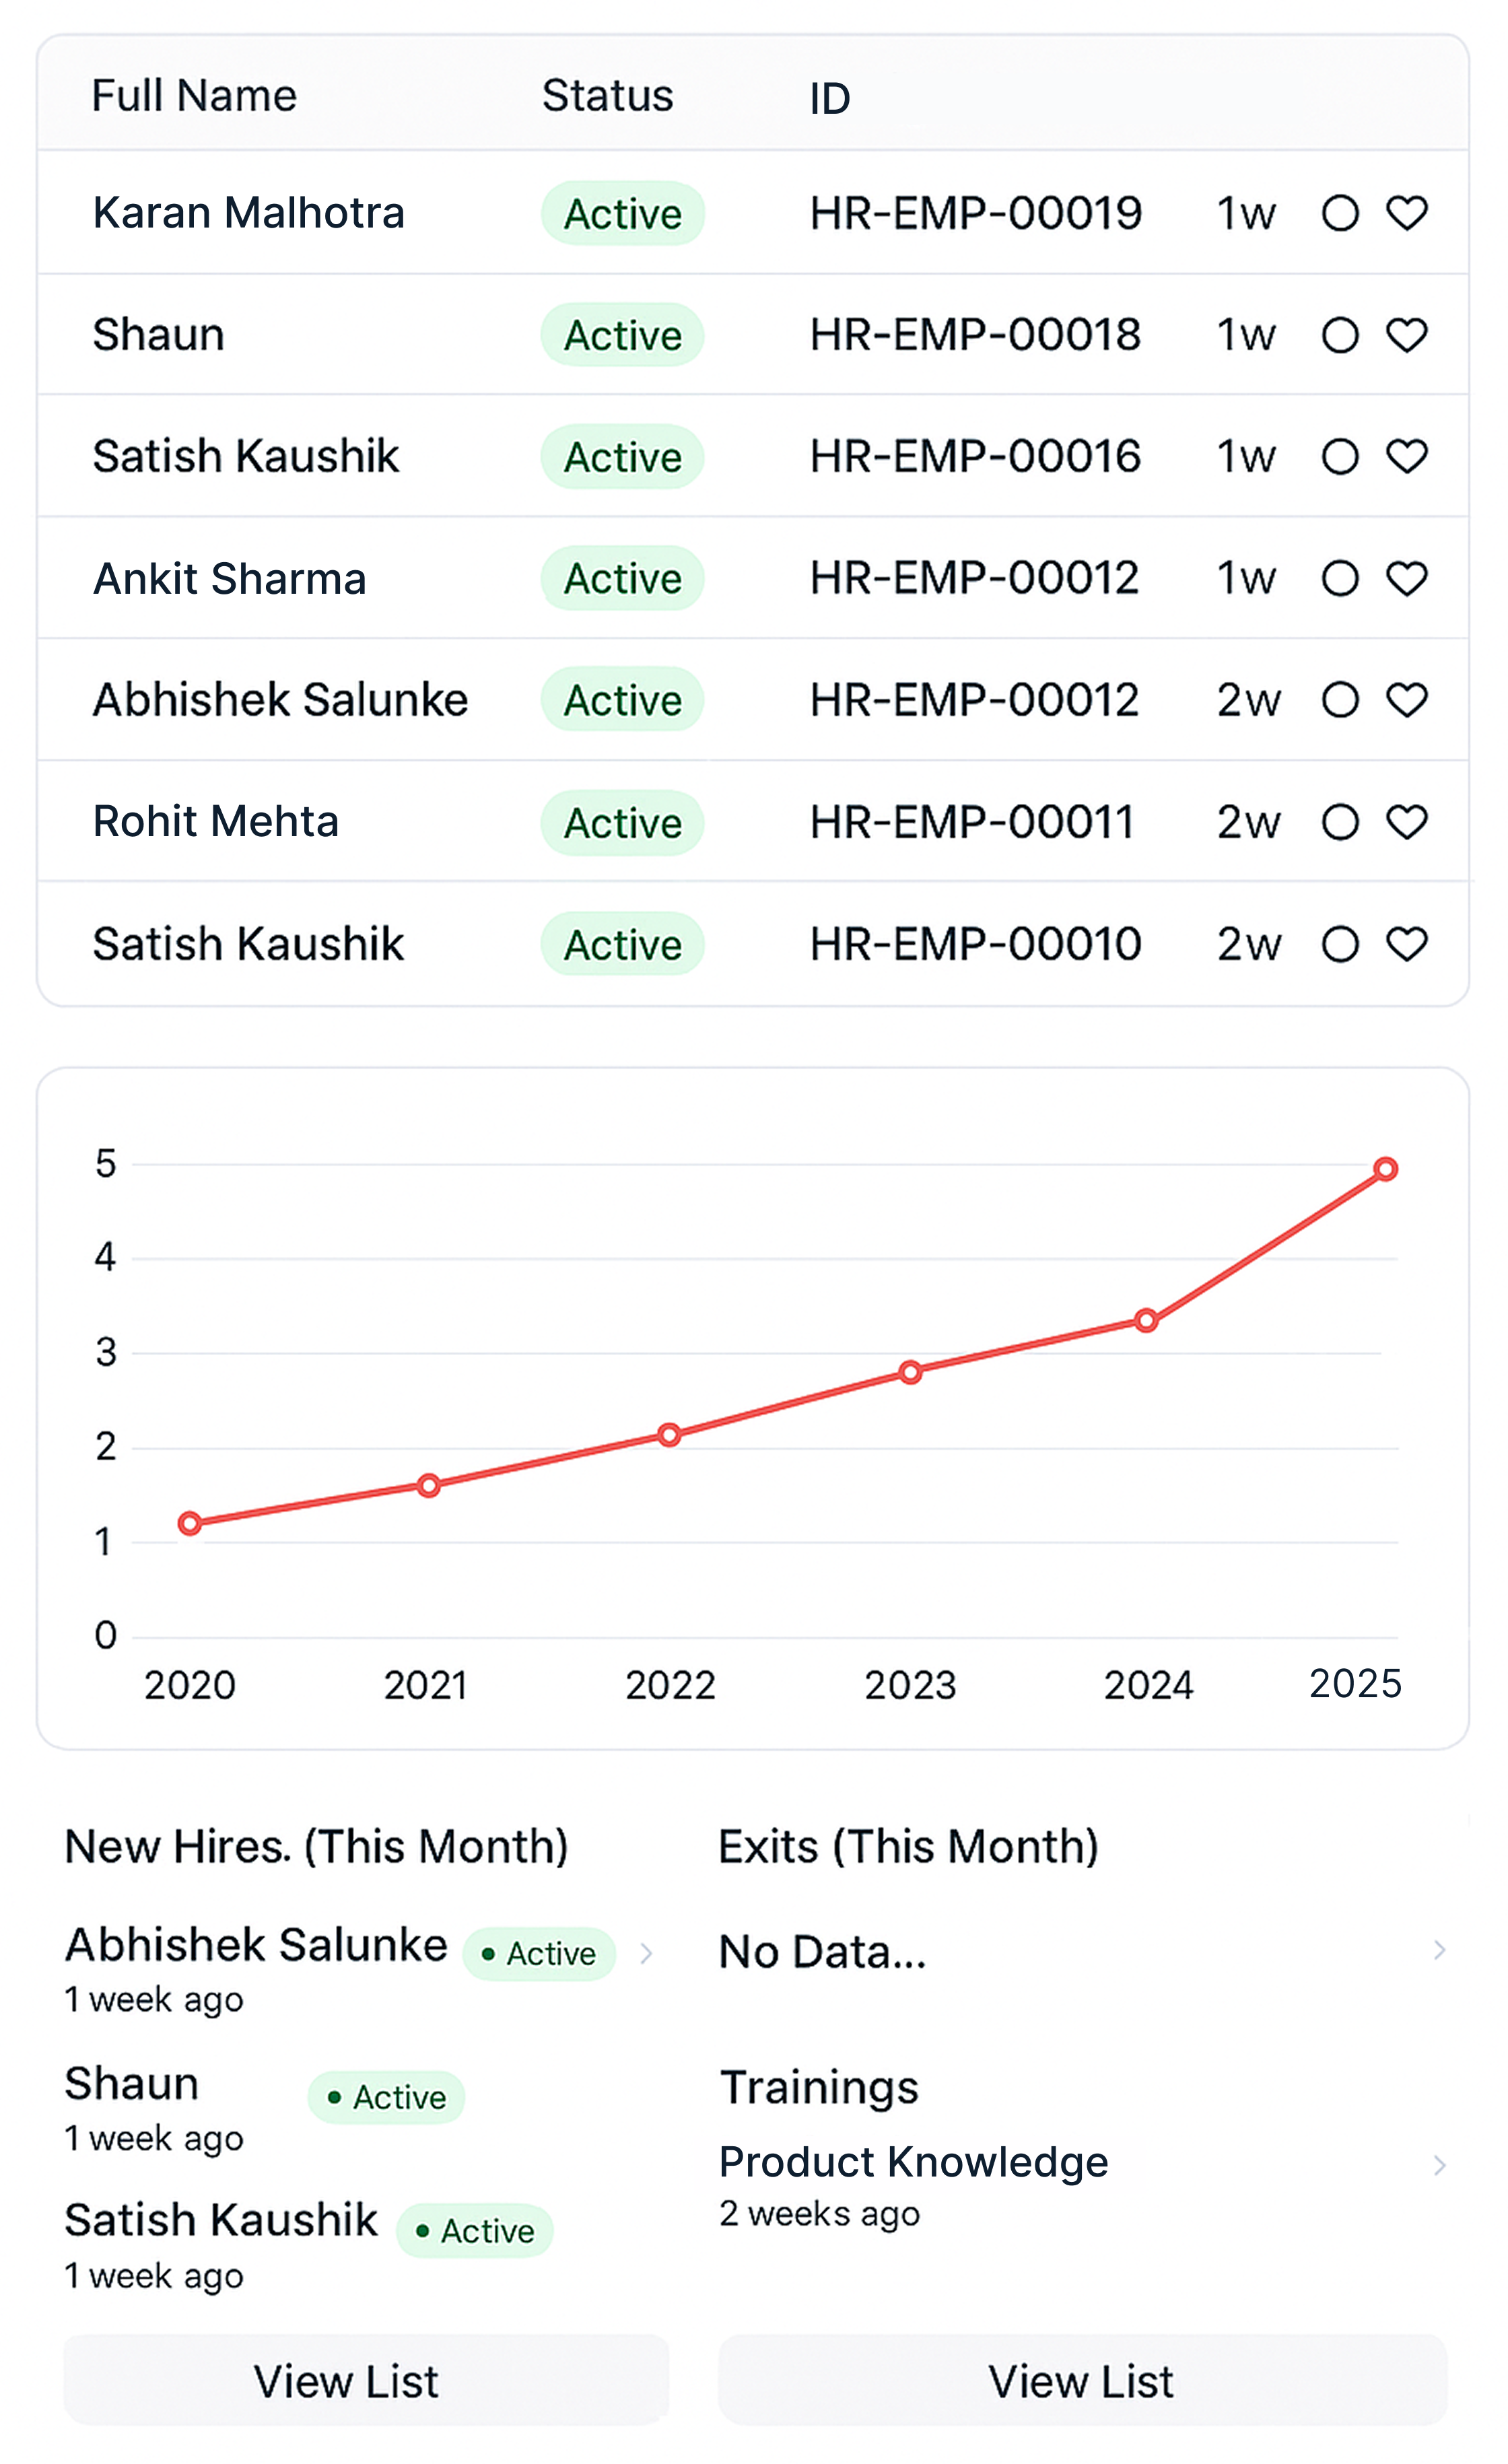
Task: Sort by the Full Name column header
Action: [x=194, y=96]
